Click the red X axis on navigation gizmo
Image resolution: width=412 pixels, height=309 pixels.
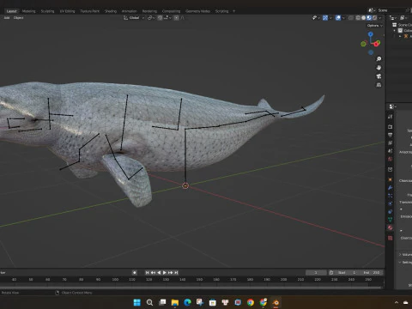click(x=377, y=44)
